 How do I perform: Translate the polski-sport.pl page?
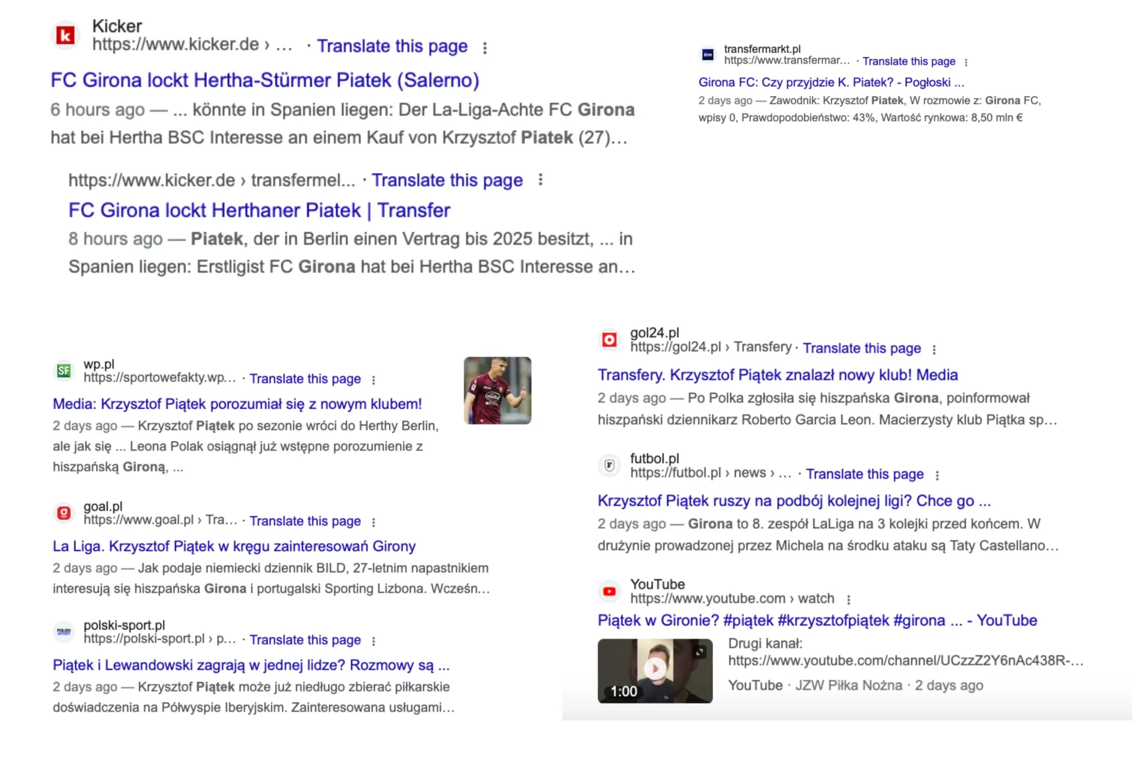305,640
